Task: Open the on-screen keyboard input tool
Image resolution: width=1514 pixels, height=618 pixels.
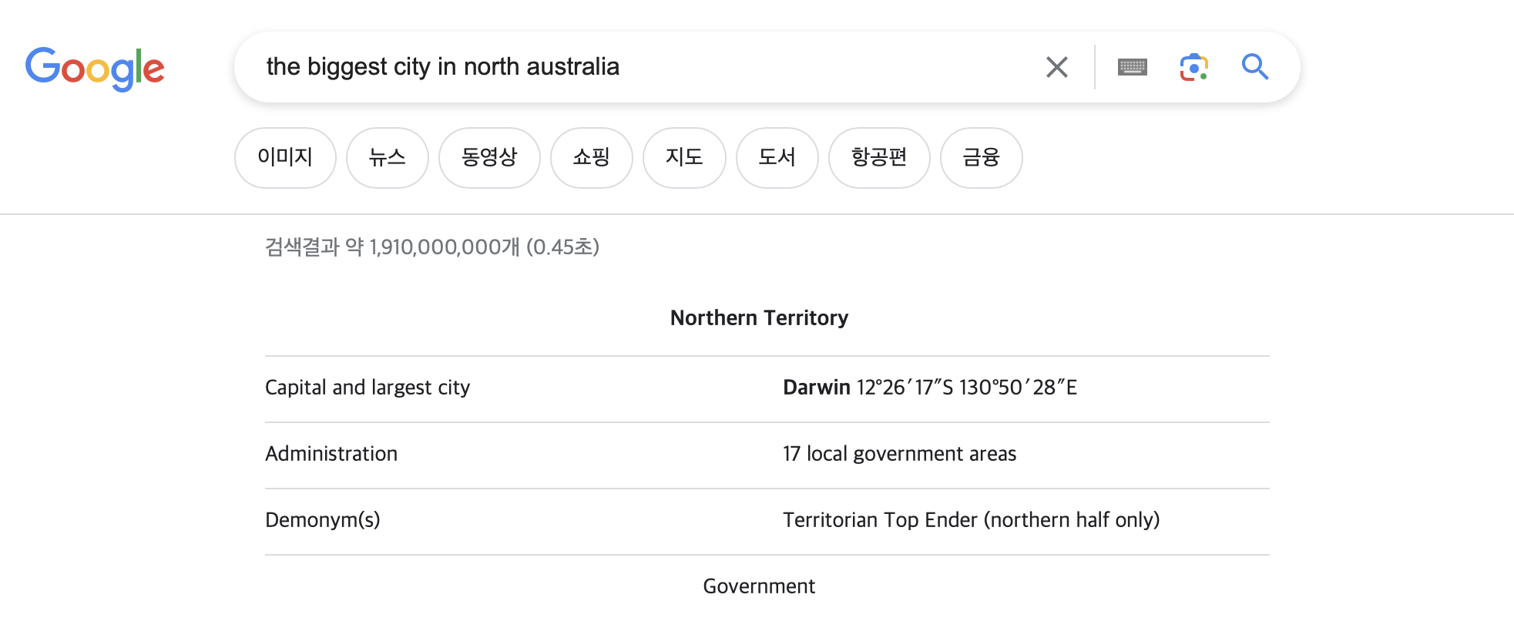Action: (x=1132, y=67)
